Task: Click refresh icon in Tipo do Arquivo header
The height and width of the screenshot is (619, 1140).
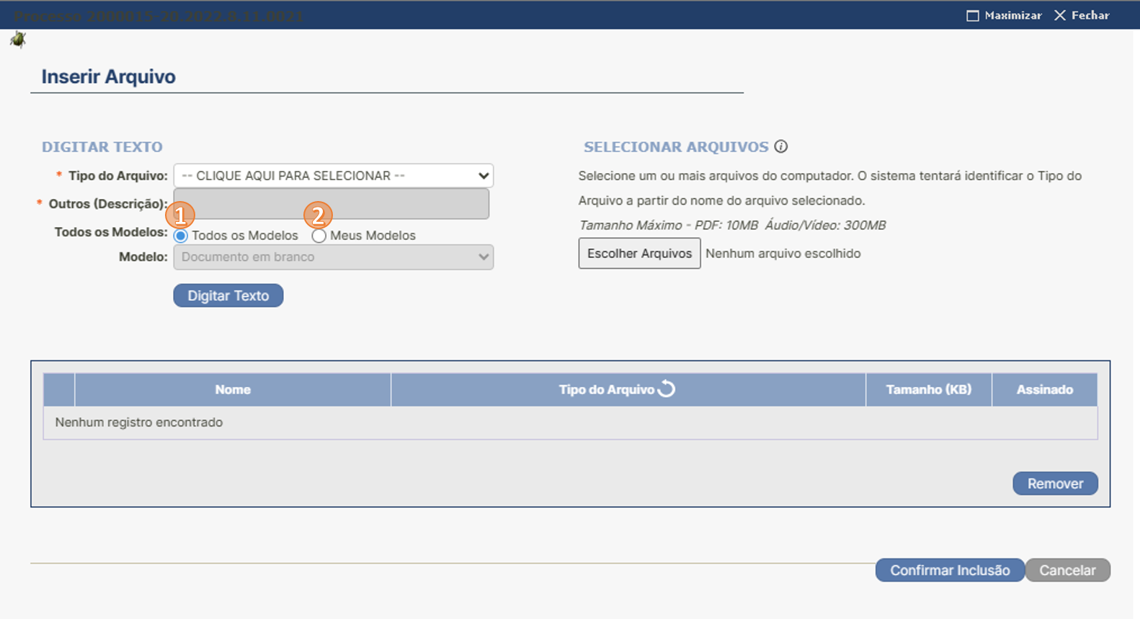Action: [667, 389]
